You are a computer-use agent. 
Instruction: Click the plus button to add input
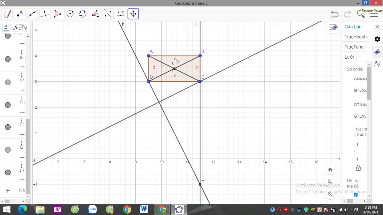(x=8, y=191)
